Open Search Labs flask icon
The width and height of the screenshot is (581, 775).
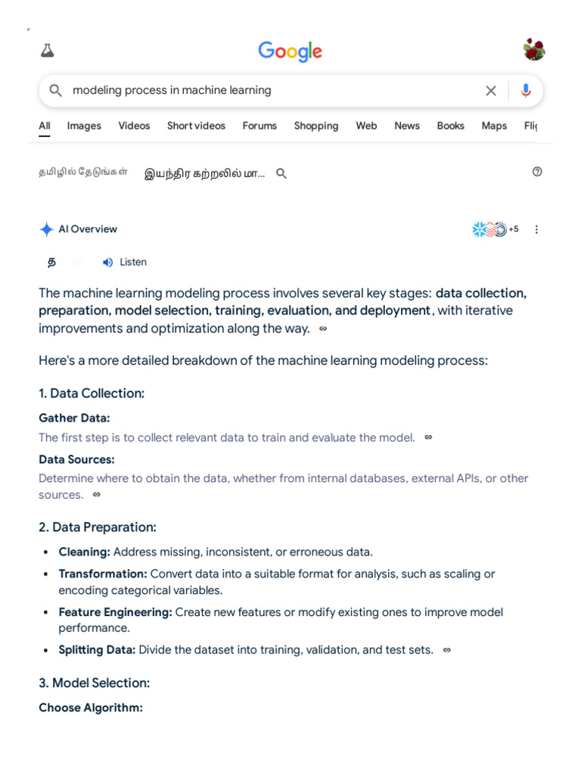coord(48,51)
